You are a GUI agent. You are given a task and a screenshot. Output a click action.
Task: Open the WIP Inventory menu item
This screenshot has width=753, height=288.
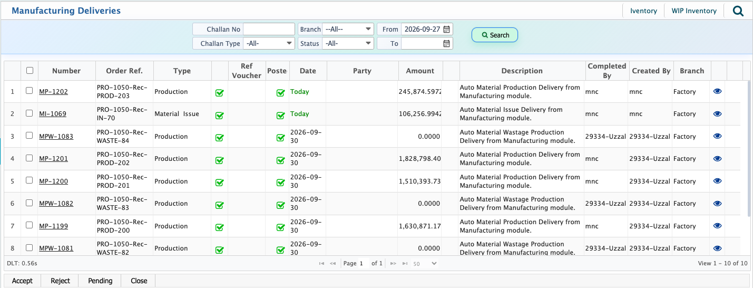pos(694,11)
